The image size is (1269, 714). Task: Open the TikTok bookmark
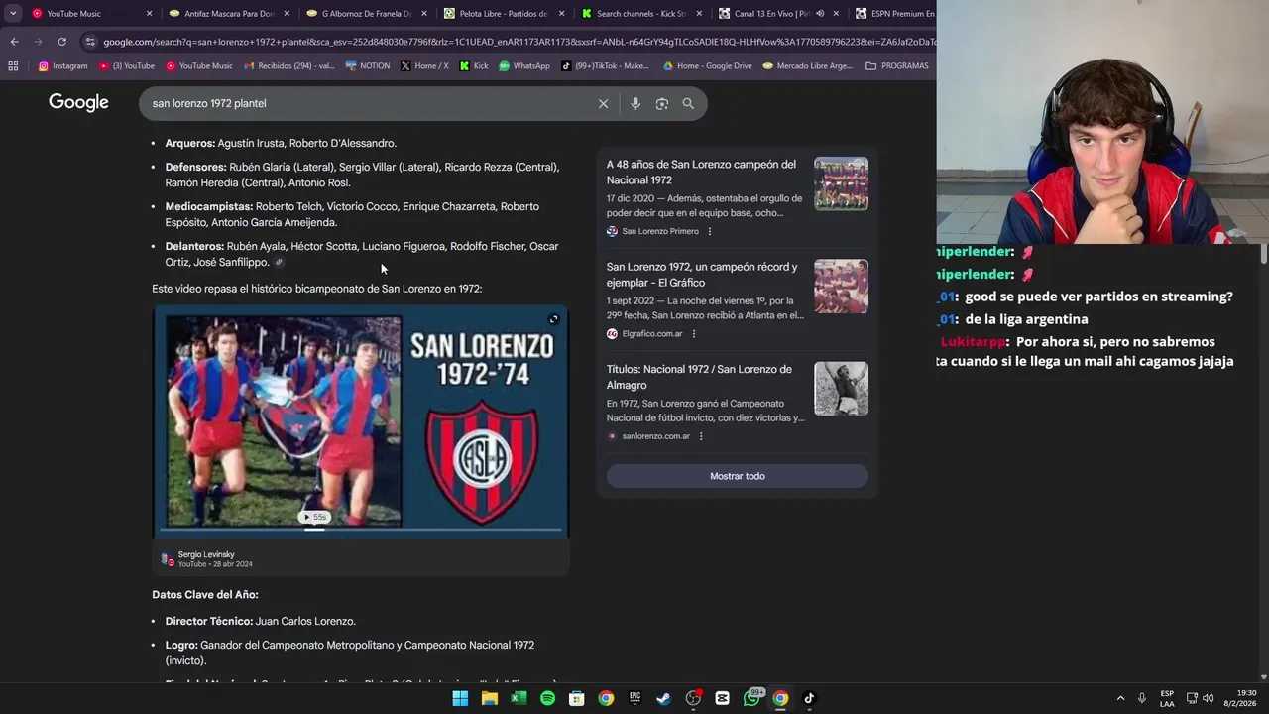point(605,66)
